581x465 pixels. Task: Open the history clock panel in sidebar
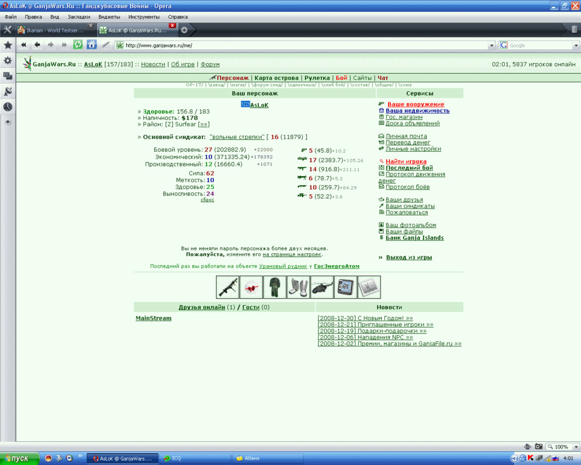(x=7, y=107)
